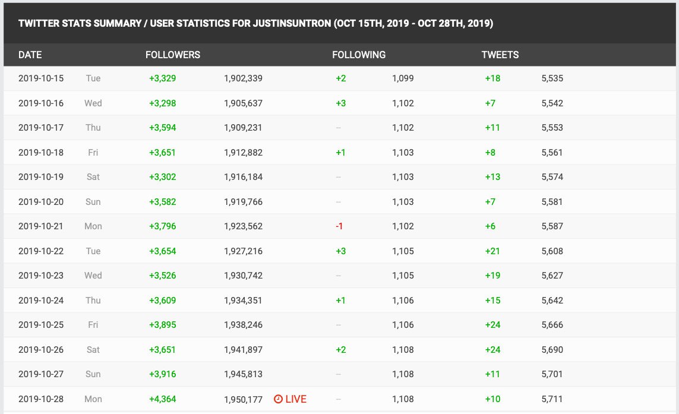Image resolution: width=679 pixels, height=414 pixels.
Task: Select the date 2019-10-19
Action: [41, 176]
